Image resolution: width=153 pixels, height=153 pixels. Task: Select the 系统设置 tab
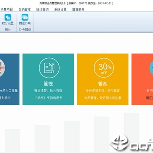pyautogui.click(x=60, y=9)
